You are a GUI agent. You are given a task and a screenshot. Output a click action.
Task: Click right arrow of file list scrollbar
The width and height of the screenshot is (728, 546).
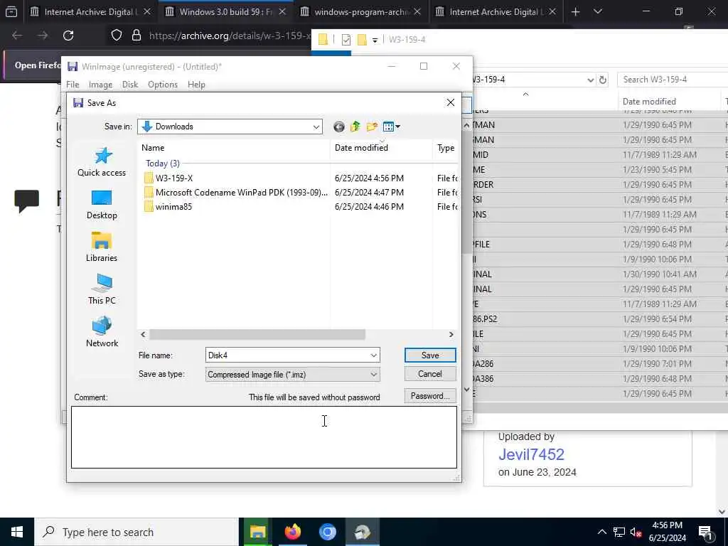[451, 335]
